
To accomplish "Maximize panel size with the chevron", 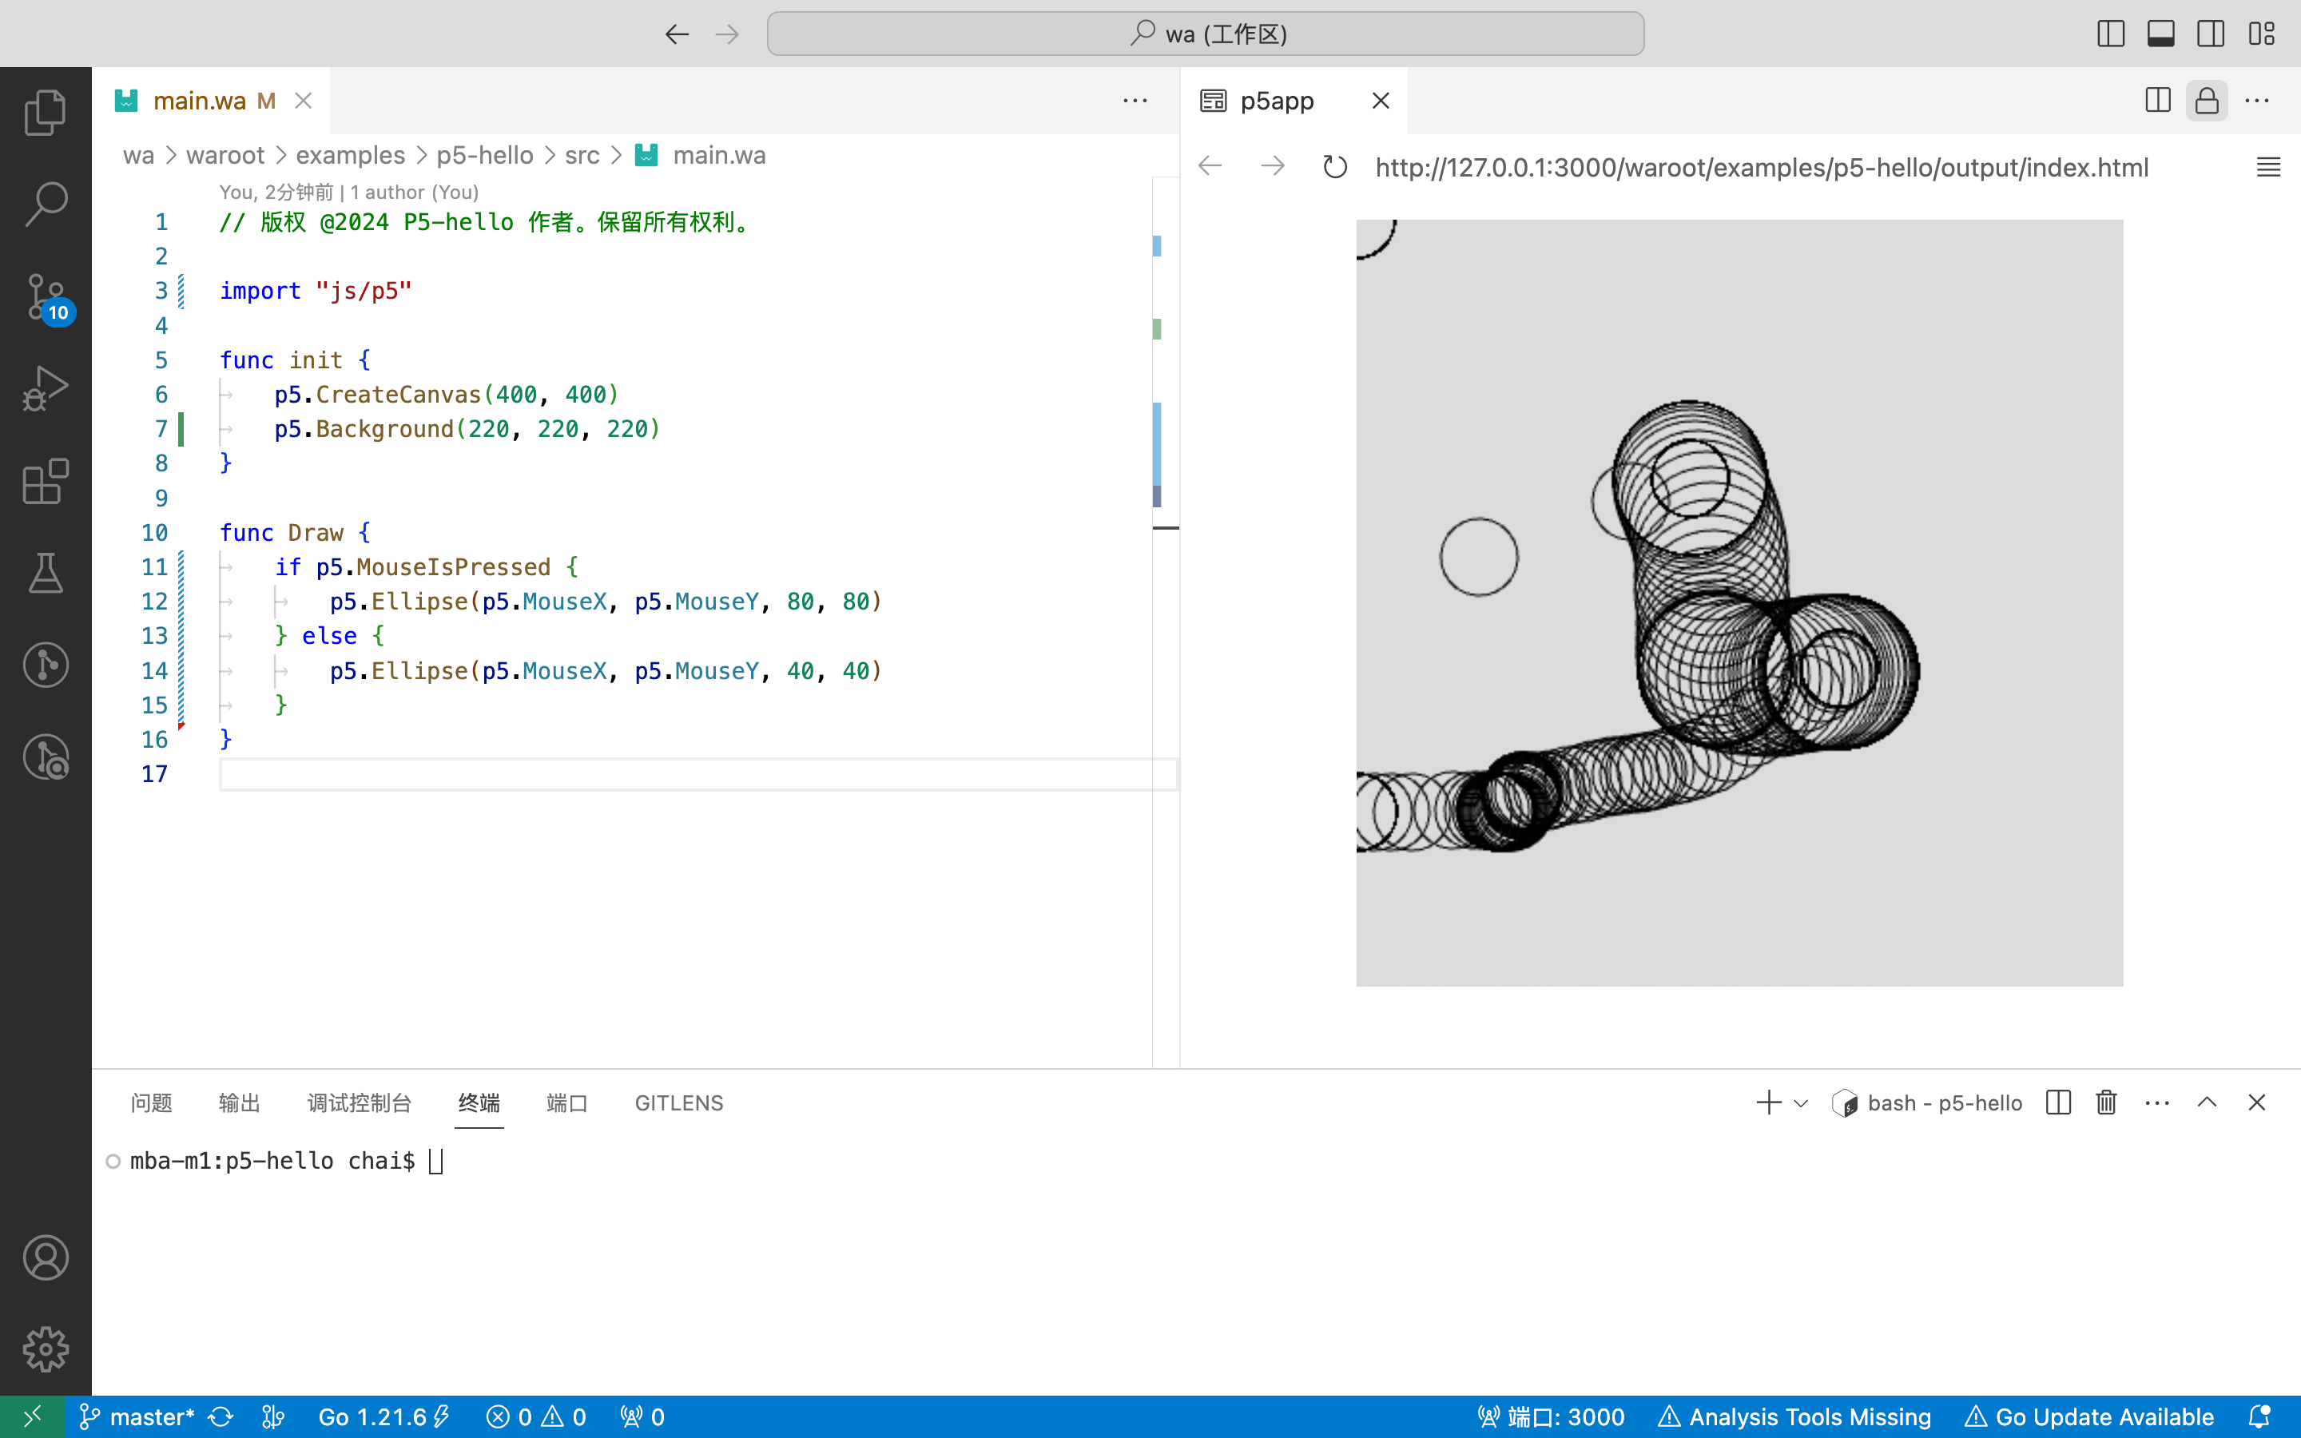I will (x=2207, y=1102).
